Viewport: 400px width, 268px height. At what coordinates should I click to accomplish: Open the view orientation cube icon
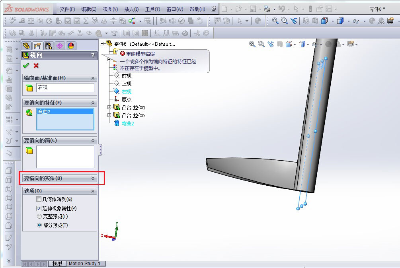(289, 44)
